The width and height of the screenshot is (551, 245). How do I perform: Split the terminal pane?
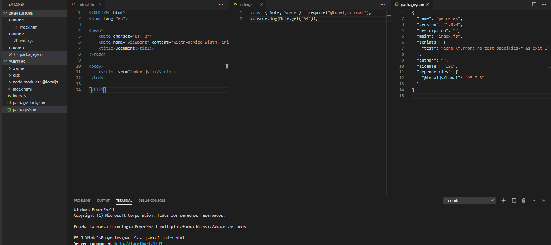(x=514, y=201)
